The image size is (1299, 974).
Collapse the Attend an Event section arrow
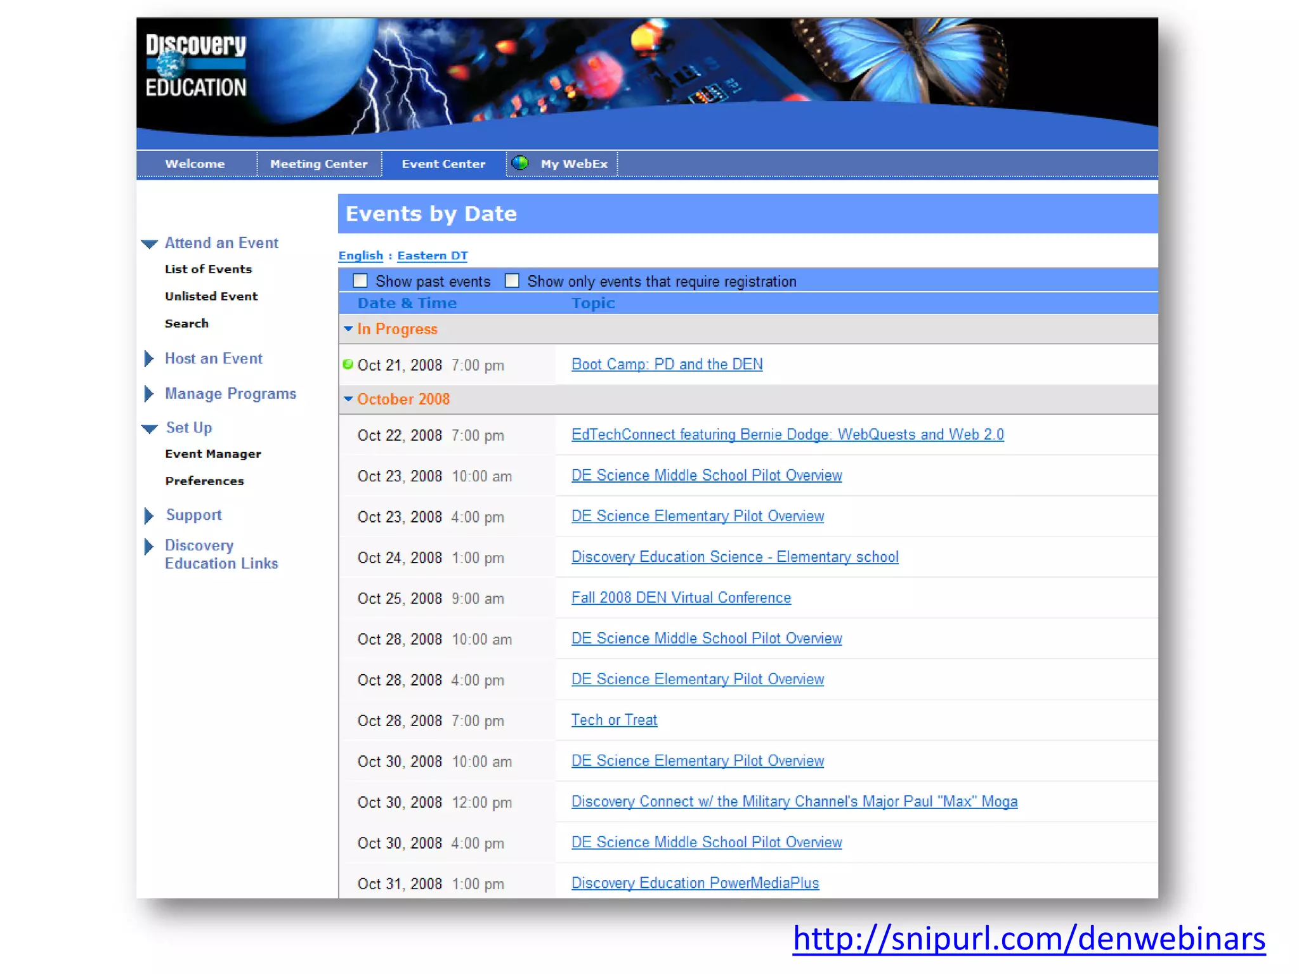click(x=150, y=243)
